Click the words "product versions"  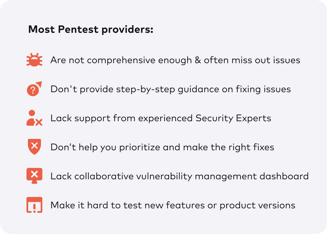257,205
